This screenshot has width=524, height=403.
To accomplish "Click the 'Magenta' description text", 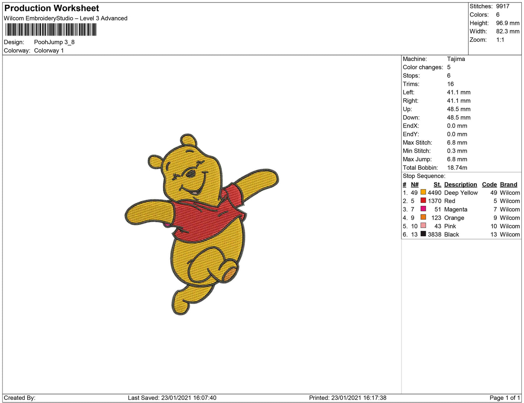I will (455, 209).
